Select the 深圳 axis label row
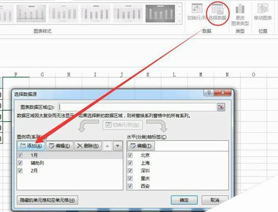Viewport: 278px width, 212px height. tap(177, 170)
